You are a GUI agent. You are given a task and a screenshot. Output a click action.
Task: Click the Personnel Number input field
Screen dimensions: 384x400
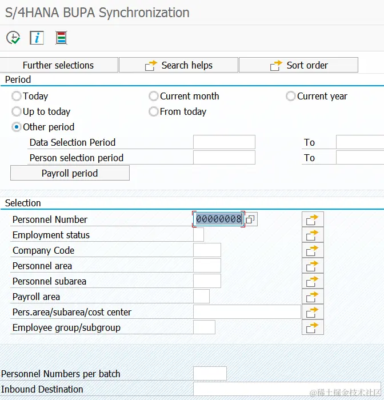pyautogui.click(x=218, y=219)
